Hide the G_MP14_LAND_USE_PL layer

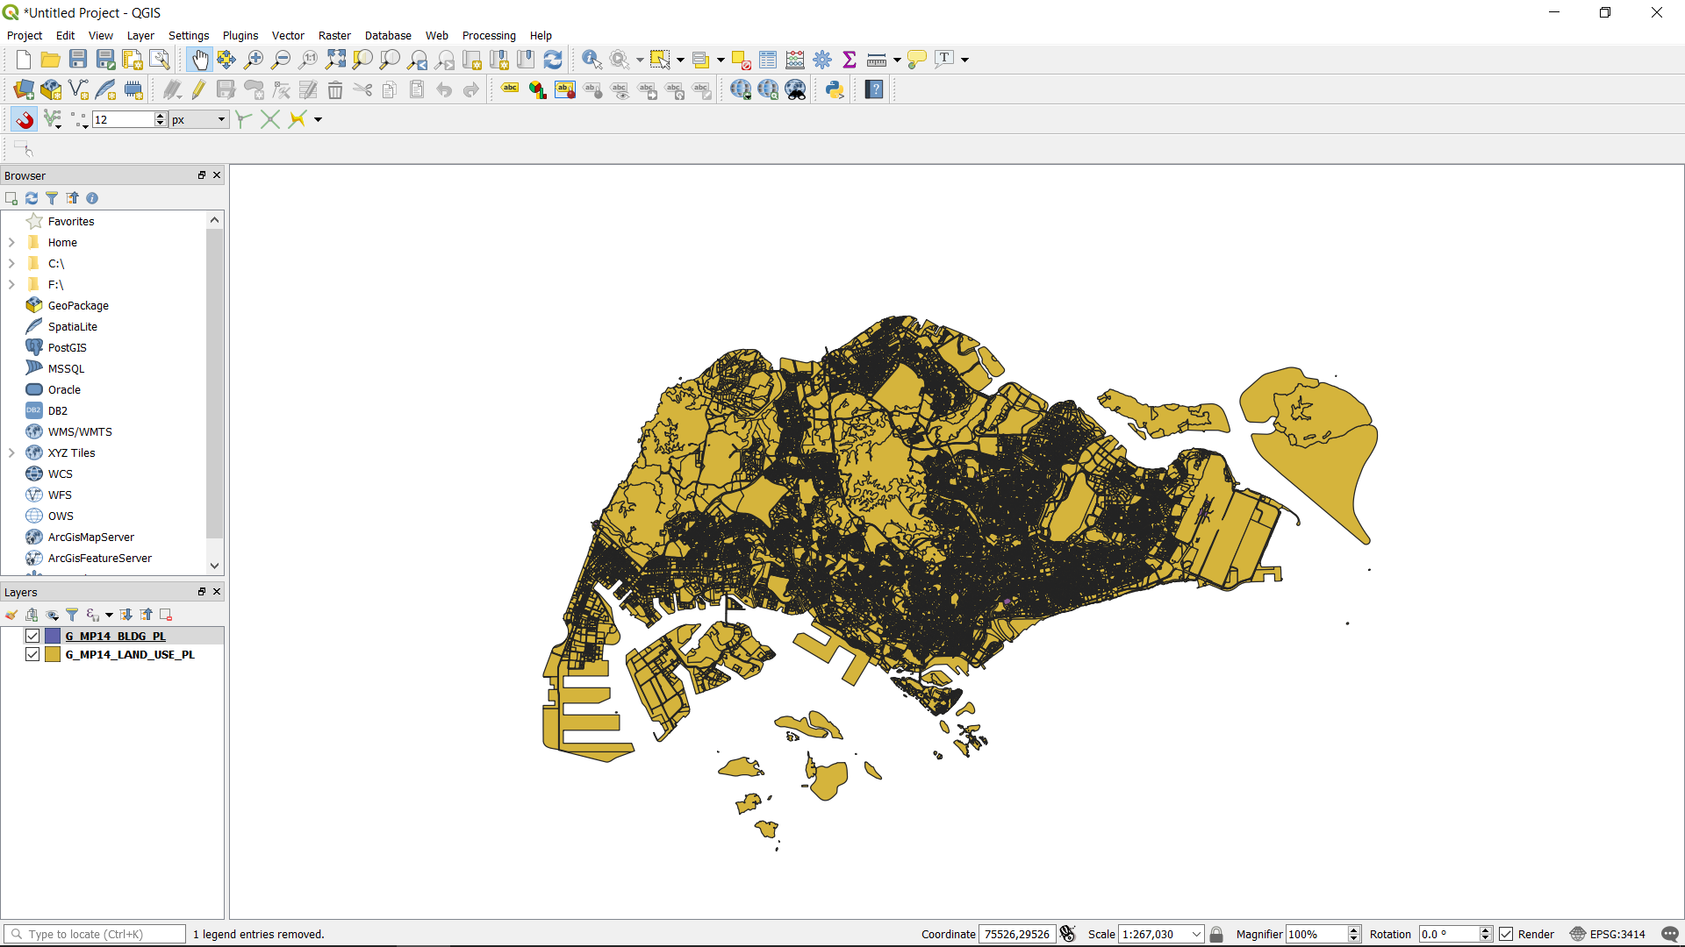point(32,654)
